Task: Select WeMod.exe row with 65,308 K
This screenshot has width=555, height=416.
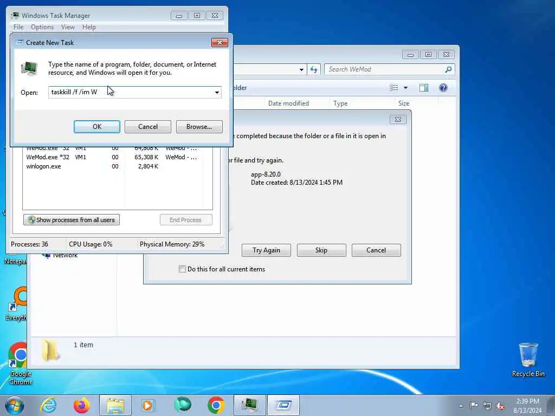Action: pyautogui.click(x=113, y=157)
